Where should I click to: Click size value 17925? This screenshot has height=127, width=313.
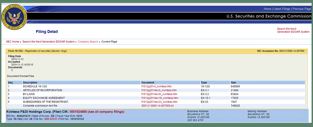click(234, 98)
